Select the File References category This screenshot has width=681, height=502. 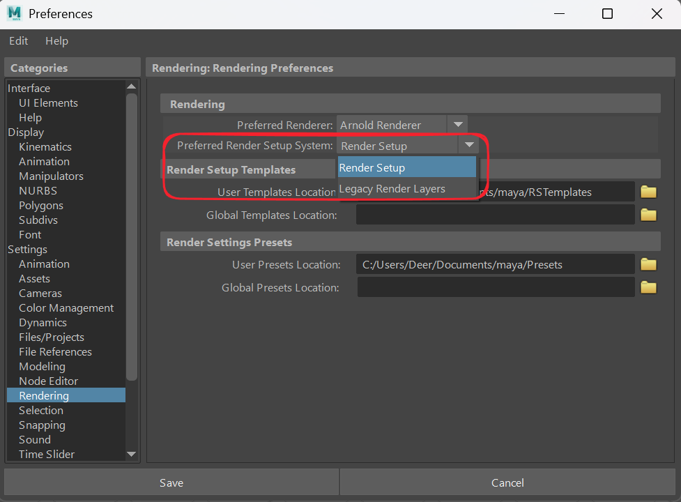coord(55,351)
